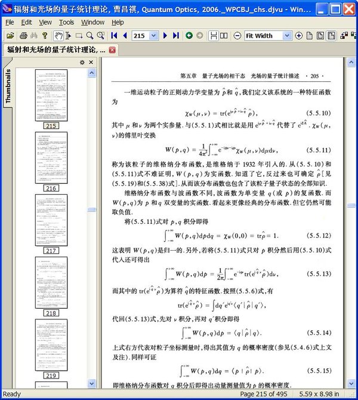Print the document with the printer icon
The image size is (358, 400).
23,36
